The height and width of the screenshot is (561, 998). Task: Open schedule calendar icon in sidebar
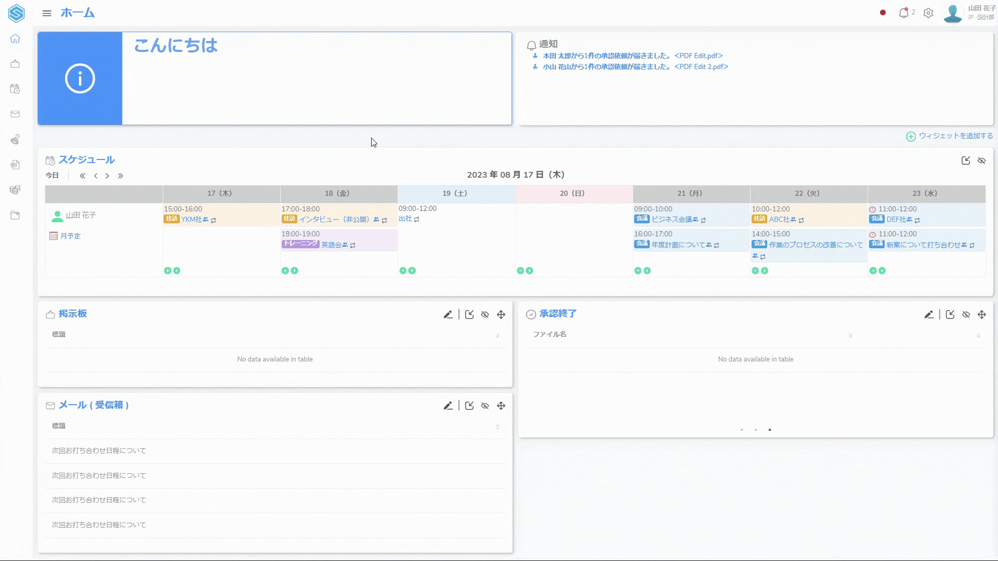pyautogui.click(x=15, y=89)
